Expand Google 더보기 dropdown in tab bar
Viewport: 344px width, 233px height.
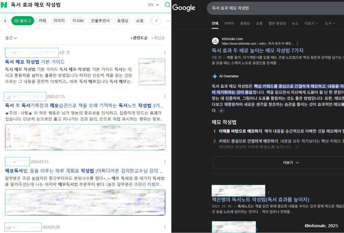(x=311, y=23)
